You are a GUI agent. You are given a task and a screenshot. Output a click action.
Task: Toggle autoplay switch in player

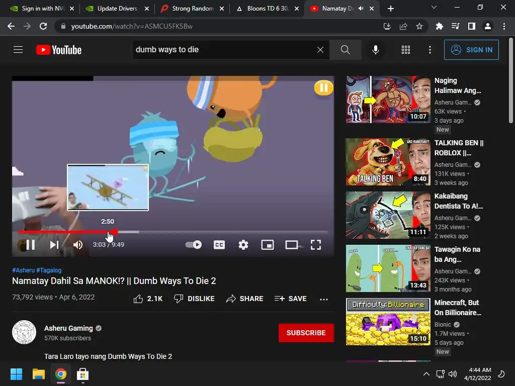tap(194, 245)
